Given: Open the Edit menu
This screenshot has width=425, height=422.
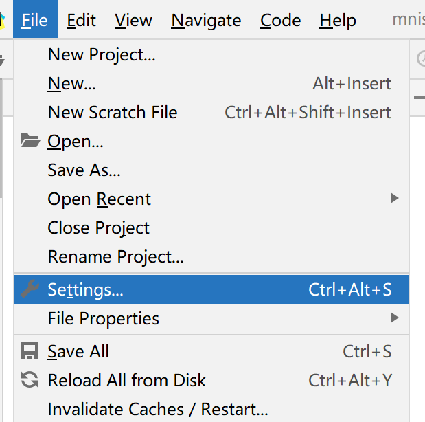Looking at the screenshot, I should click(81, 21).
